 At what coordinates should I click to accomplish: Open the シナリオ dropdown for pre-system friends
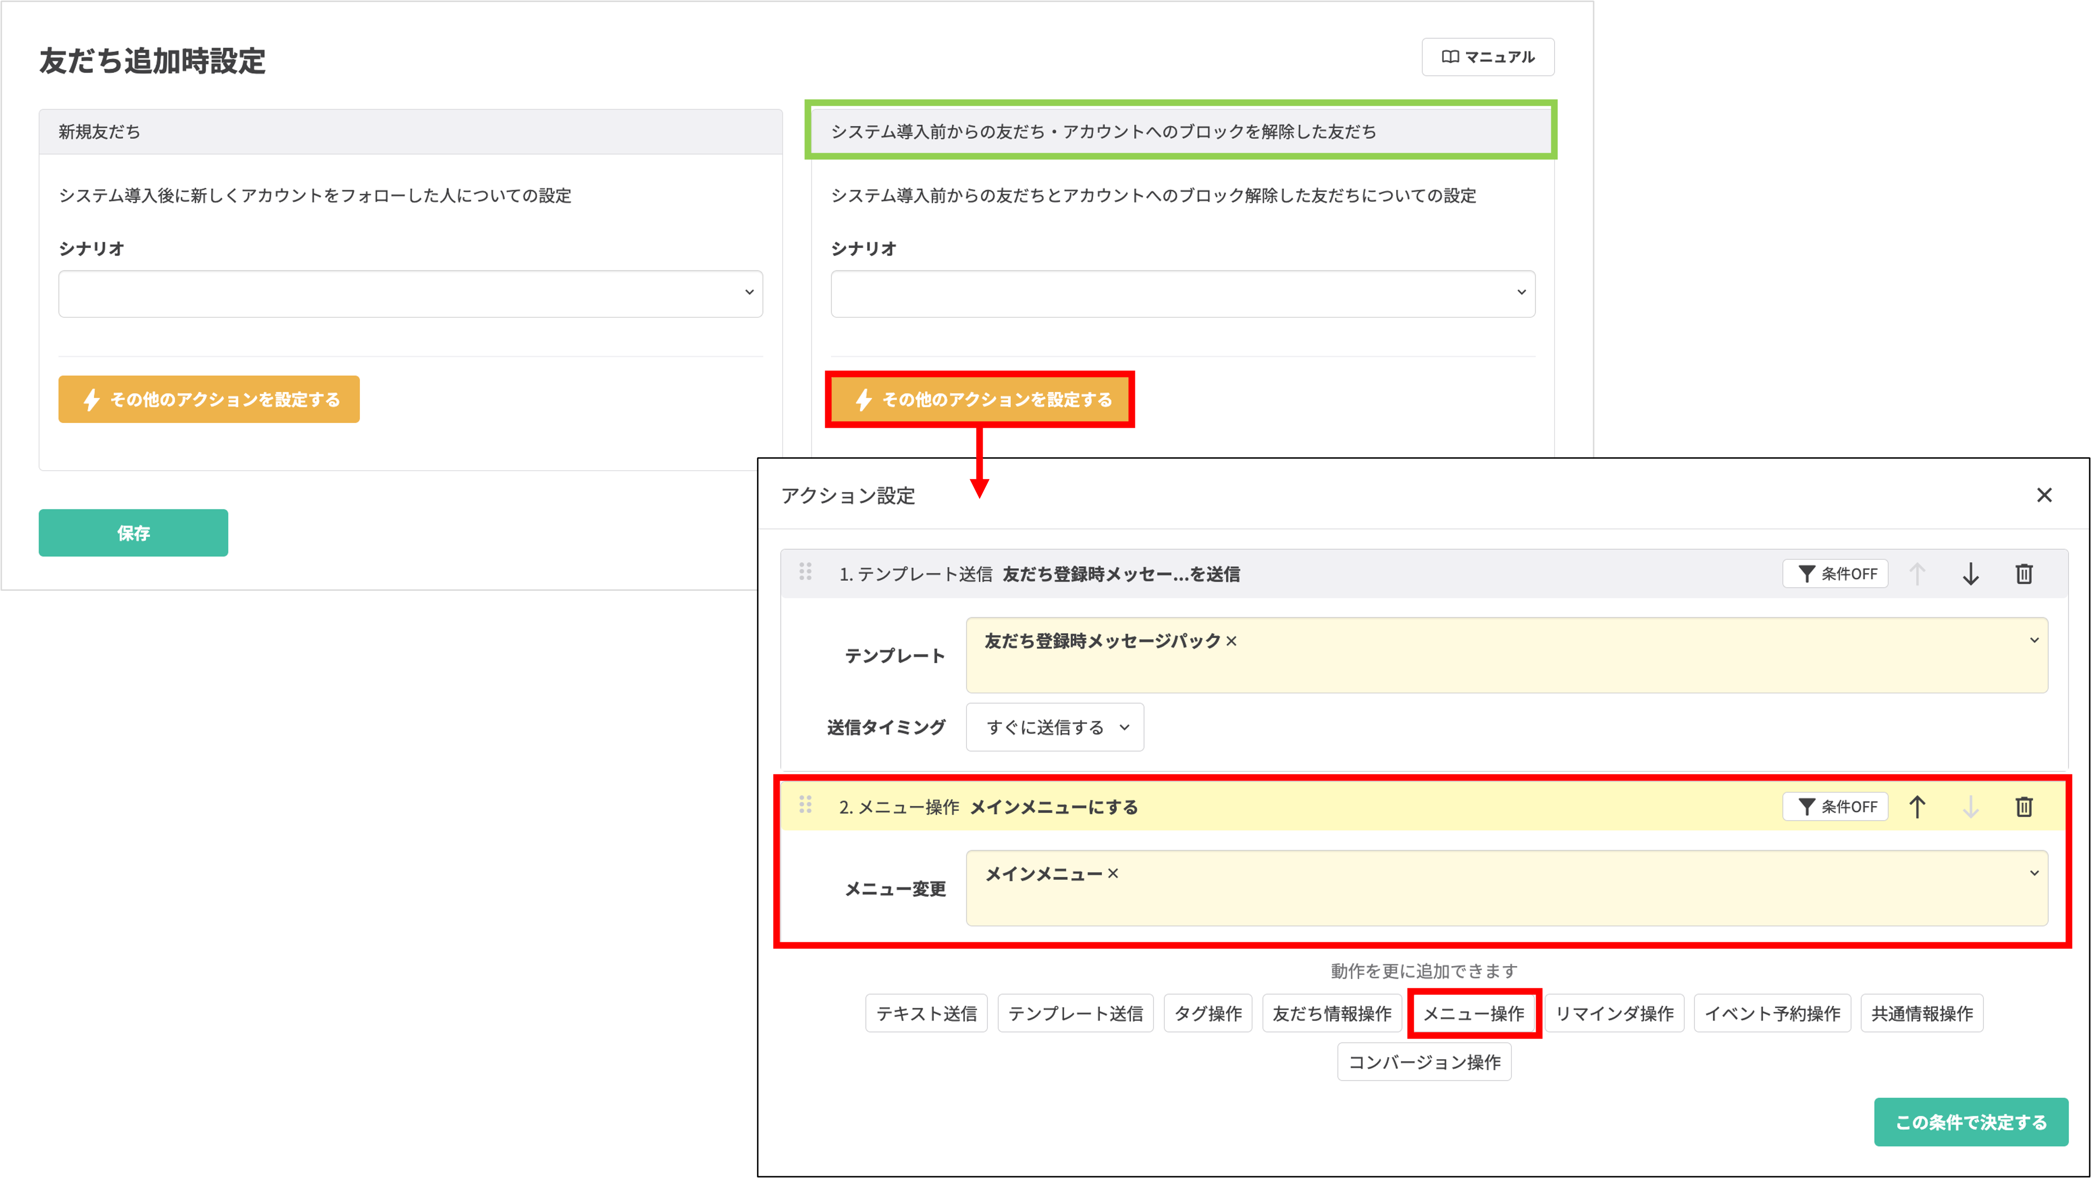pos(1182,293)
